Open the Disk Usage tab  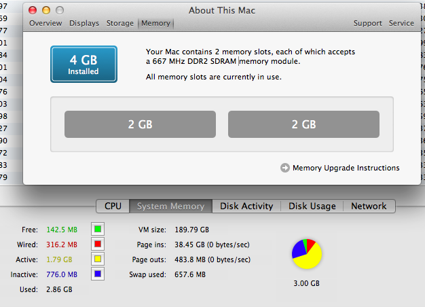(312, 206)
